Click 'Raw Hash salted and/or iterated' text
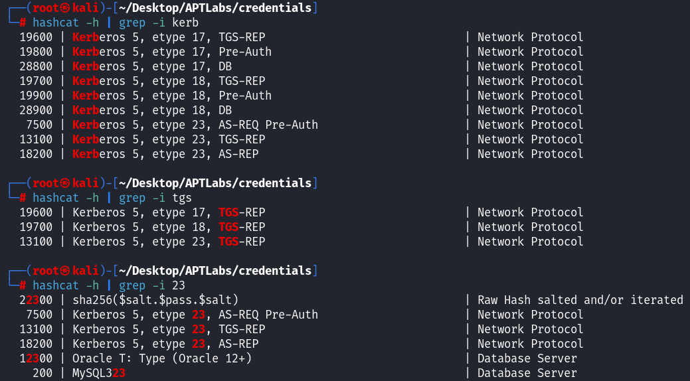 [x=580, y=300]
